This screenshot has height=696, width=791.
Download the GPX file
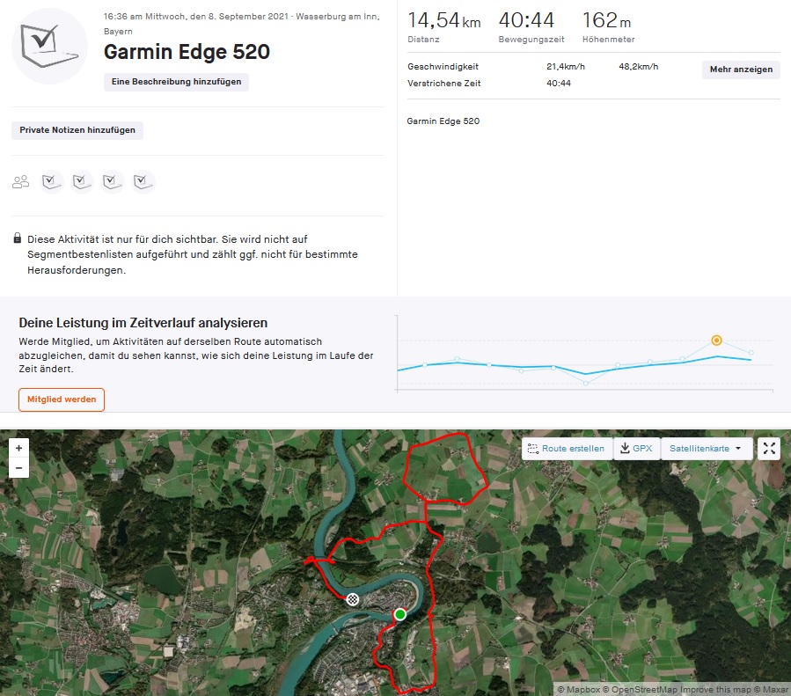pos(636,449)
